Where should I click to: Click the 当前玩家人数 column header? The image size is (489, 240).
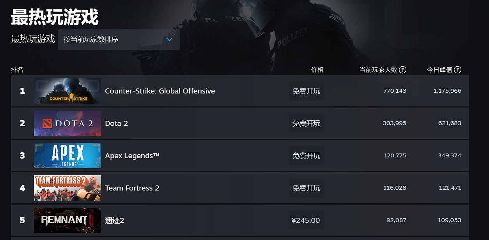(x=378, y=70)
